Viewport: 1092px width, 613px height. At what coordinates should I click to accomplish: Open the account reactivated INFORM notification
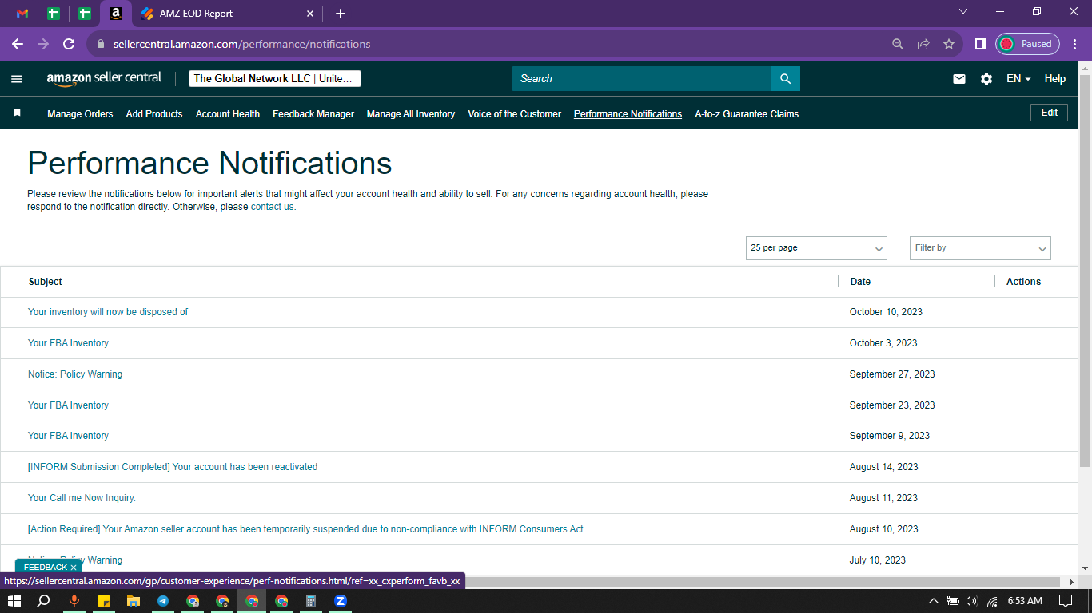(x=173, y=467)
